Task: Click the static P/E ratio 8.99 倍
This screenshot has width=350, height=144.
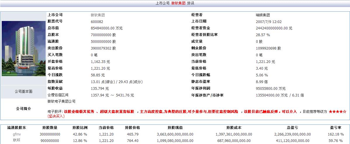Action: [x=261, y=82]
